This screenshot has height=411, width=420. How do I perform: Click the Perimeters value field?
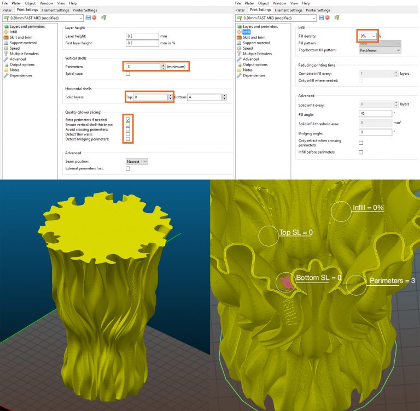tap(143, 67)
